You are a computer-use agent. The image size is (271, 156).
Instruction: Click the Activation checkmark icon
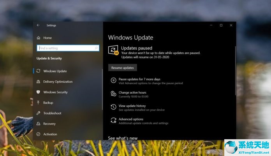coord(39,134)
